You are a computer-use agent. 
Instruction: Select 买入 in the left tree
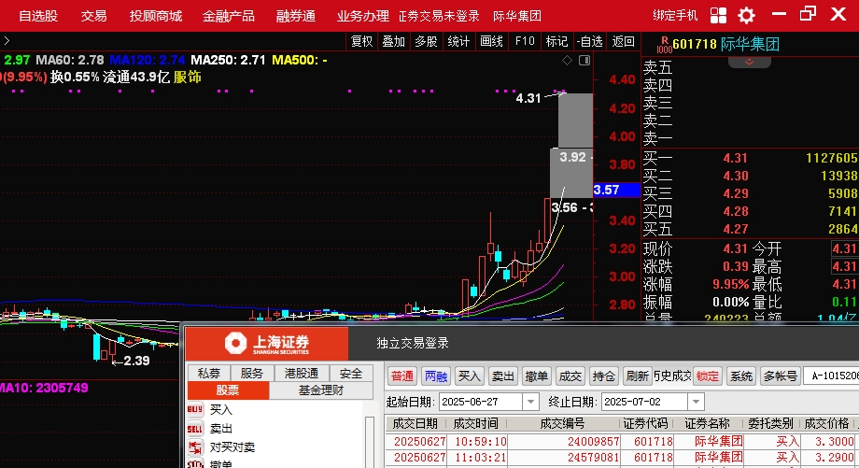coord(221,409)
